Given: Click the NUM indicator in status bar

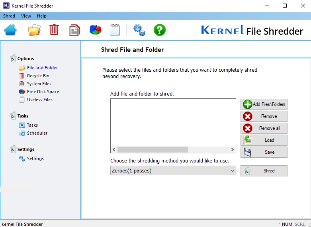Looking at the screenshot, I should tap(287, 224).
